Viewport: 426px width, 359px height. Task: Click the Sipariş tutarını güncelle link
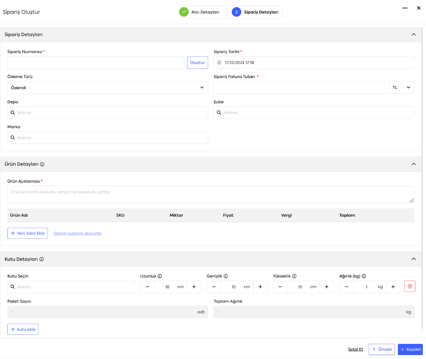pyautogui.click(x=77, y=233)
